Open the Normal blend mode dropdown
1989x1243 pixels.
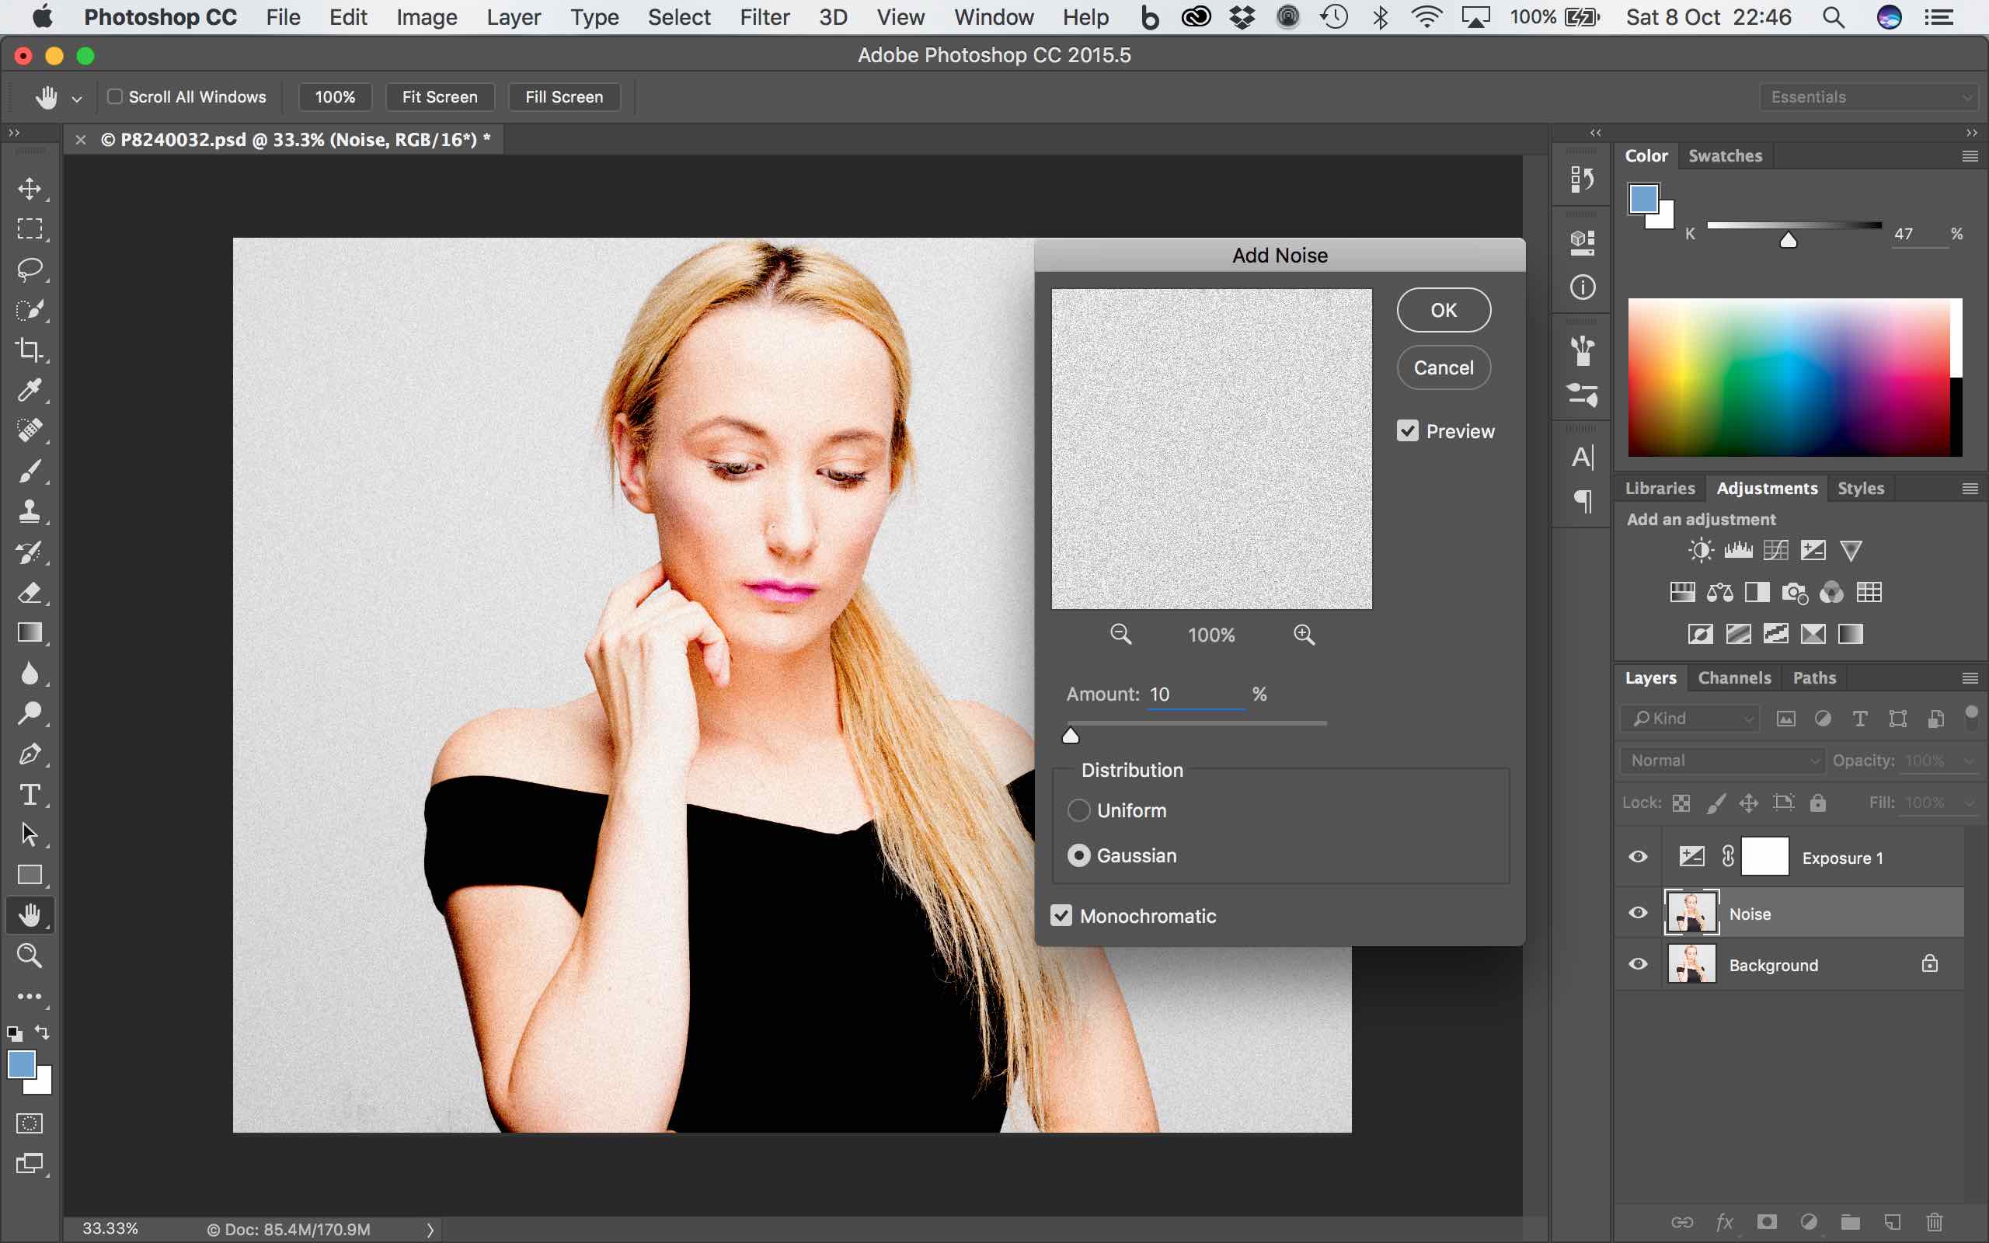[x=1722, y=761]
